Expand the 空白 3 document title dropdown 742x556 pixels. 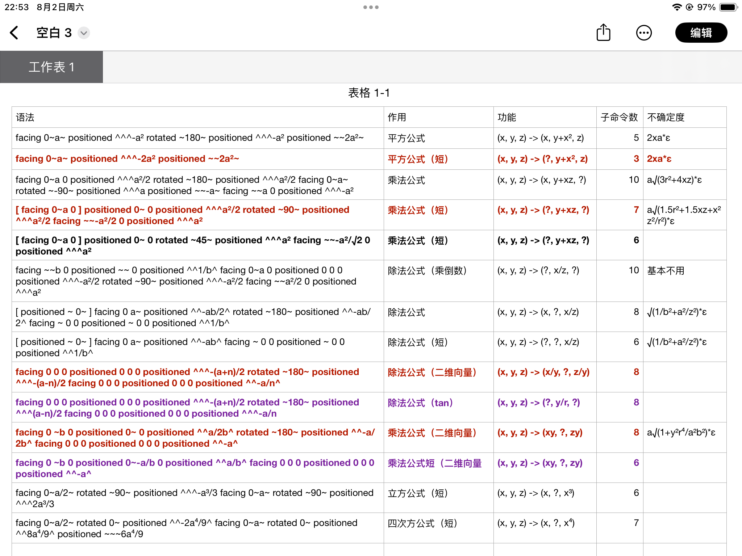(84, 33)
